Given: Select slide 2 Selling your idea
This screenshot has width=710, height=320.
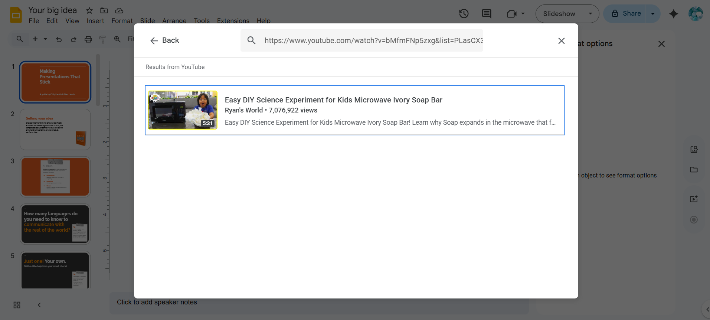Looking at the screenshot, I should coord(55,129).
